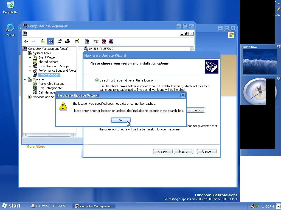The width and height of the screenshot is (281, 210).
Task: Expand the Services and Applications node
Action: [x=25, y=97]
